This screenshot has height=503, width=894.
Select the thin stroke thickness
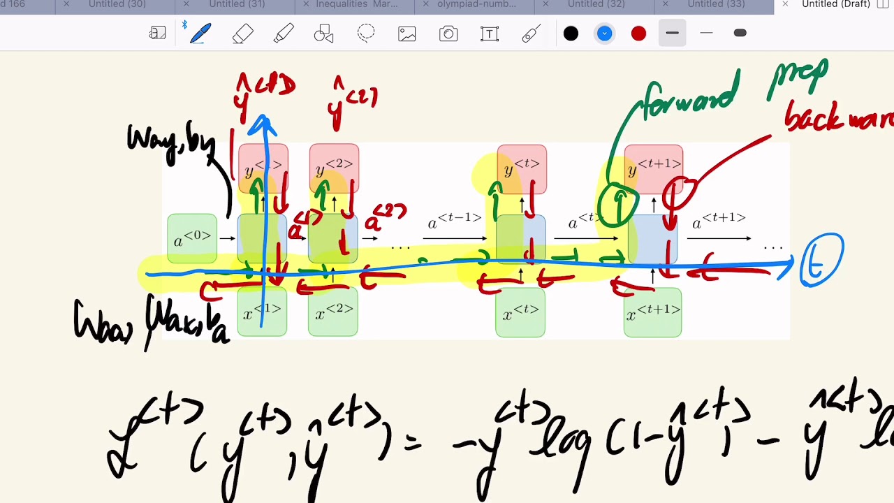pyautogui.click(x=706, y=33)
